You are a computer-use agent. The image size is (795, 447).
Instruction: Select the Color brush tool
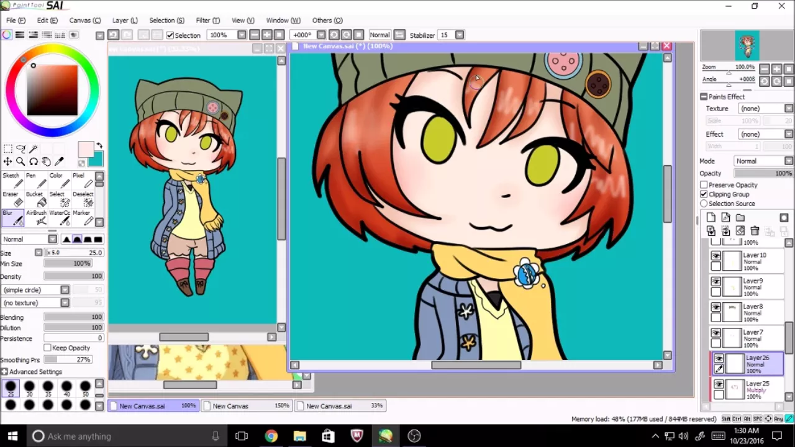(x=60, y=180)
